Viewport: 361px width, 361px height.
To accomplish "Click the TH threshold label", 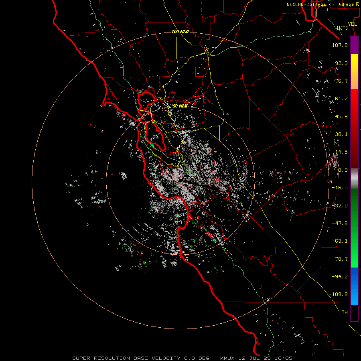I will coord(345,312).
